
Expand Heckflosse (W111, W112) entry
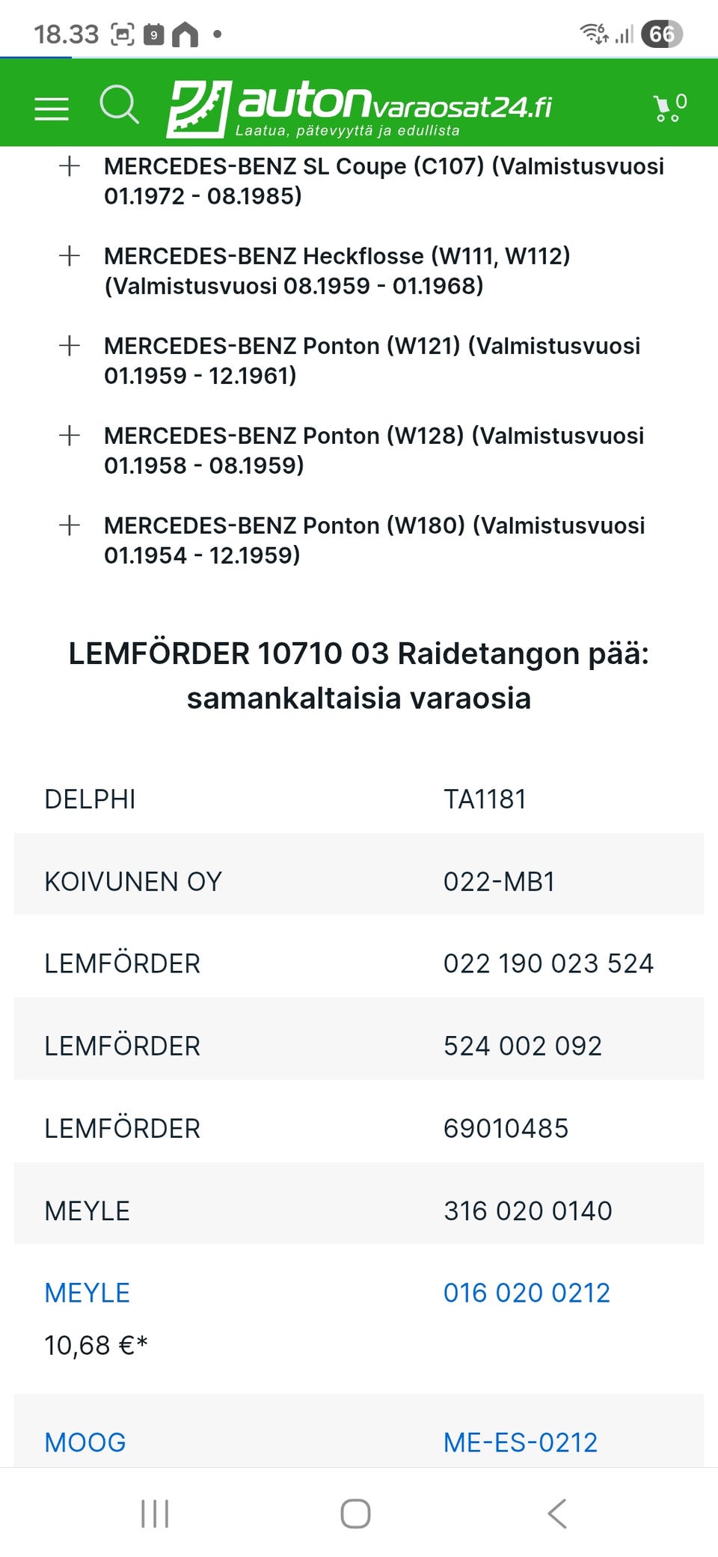70,256
